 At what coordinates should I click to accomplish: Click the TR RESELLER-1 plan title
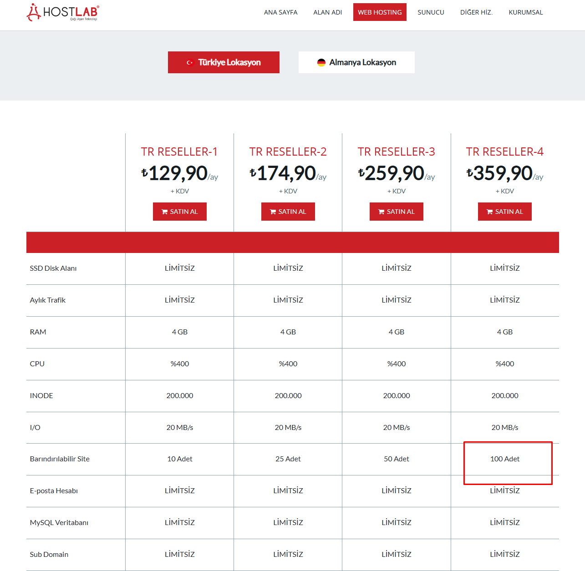[x=179, y=152]
